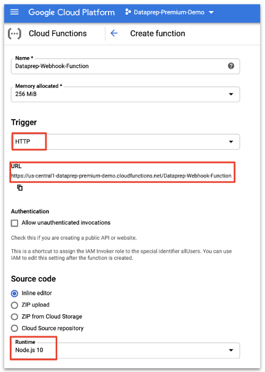This screenshot has width=265, height=372.
Task: Select ZIP from Cloud Storage option
Action: click(15, 317)
